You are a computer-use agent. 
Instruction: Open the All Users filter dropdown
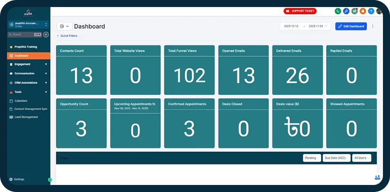362,158
